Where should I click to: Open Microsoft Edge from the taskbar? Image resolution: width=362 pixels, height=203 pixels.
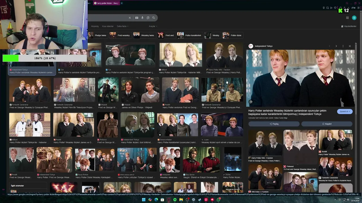click(156, 200)
